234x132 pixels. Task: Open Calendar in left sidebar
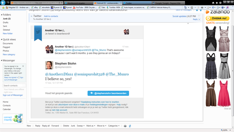tap(7, 109)
